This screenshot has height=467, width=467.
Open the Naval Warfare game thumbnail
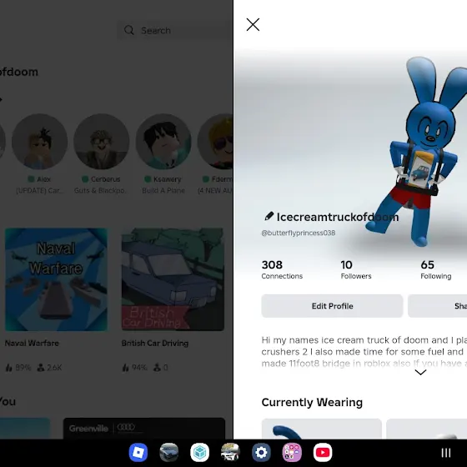point(56,279)
